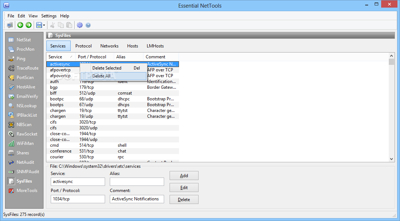Click the Save floppy disk toolbar icon

[39, 25]
